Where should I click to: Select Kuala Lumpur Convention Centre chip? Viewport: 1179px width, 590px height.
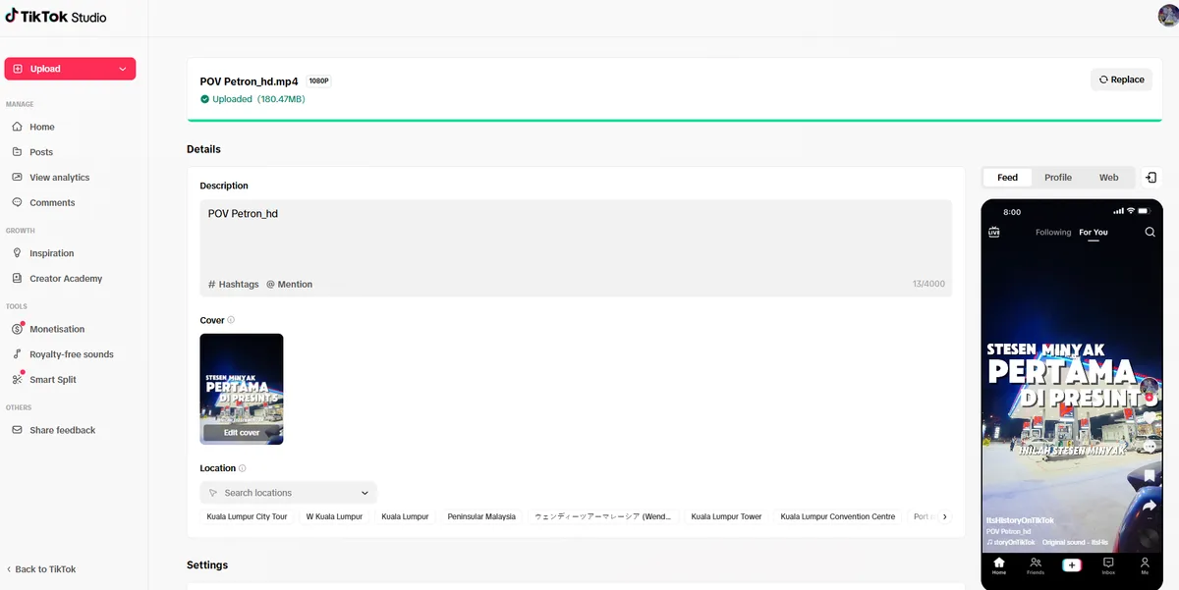click(x=838, y=516)
